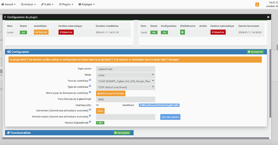Click the Port d'écoute field showing 8080
This screenshot has width=278, height=145.
coord(126,99)
